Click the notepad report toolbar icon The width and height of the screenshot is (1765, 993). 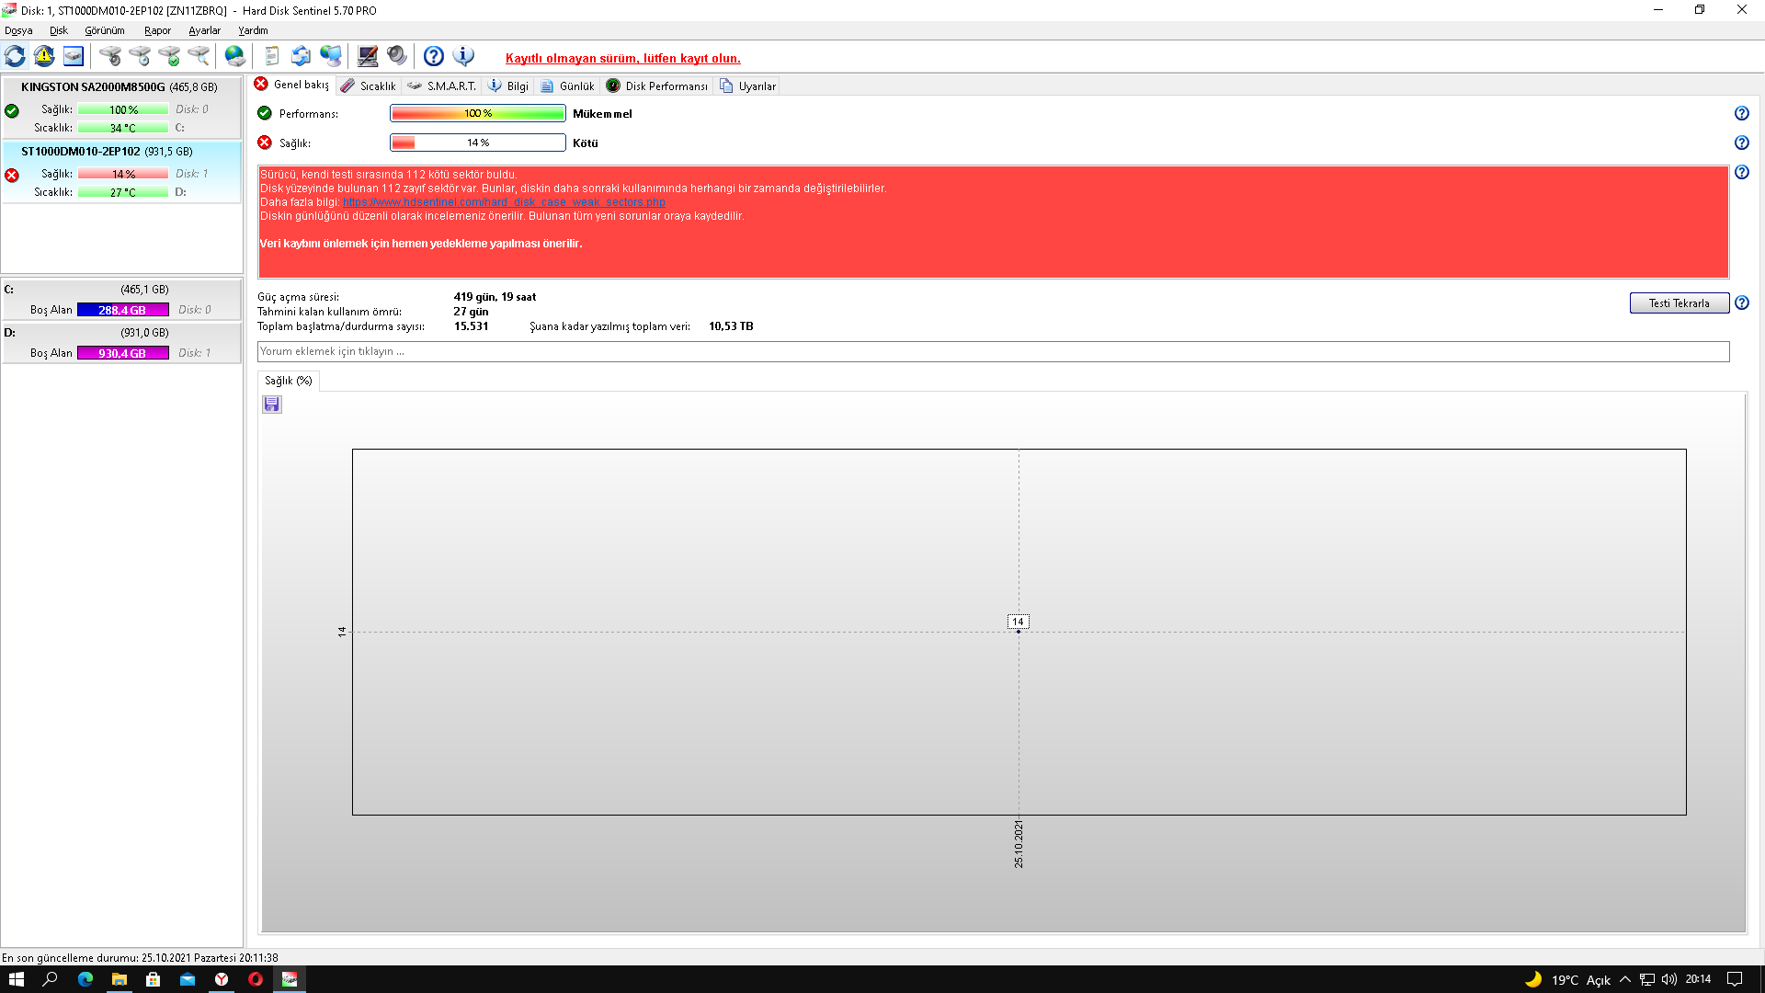coord(271,57)
